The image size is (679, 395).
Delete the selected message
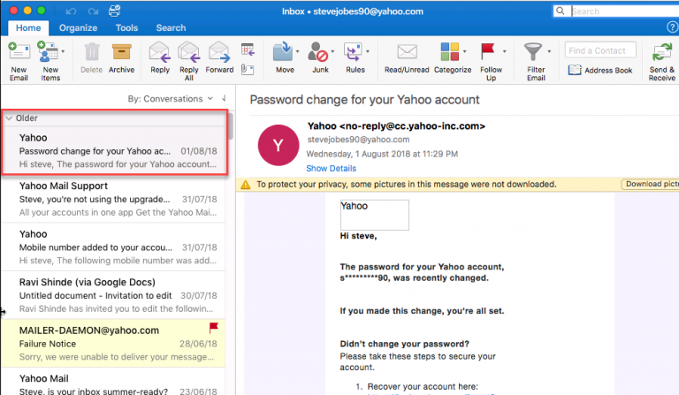pos(91,57)
